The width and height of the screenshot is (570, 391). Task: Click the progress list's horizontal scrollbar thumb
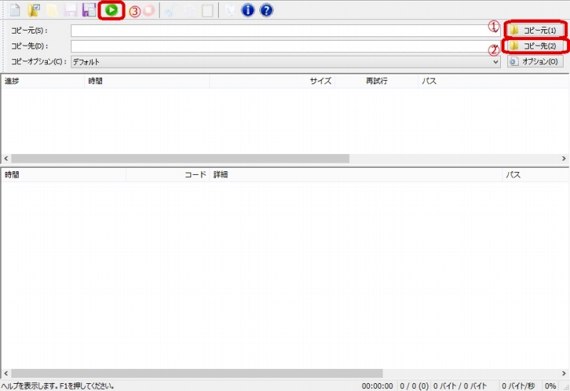(180, 158)
